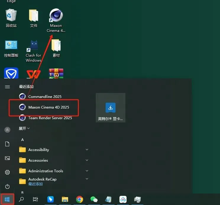This screenshot has height=205, width=220.
Task: Expand the recently added list with 展开
Action: click(24, 128)
